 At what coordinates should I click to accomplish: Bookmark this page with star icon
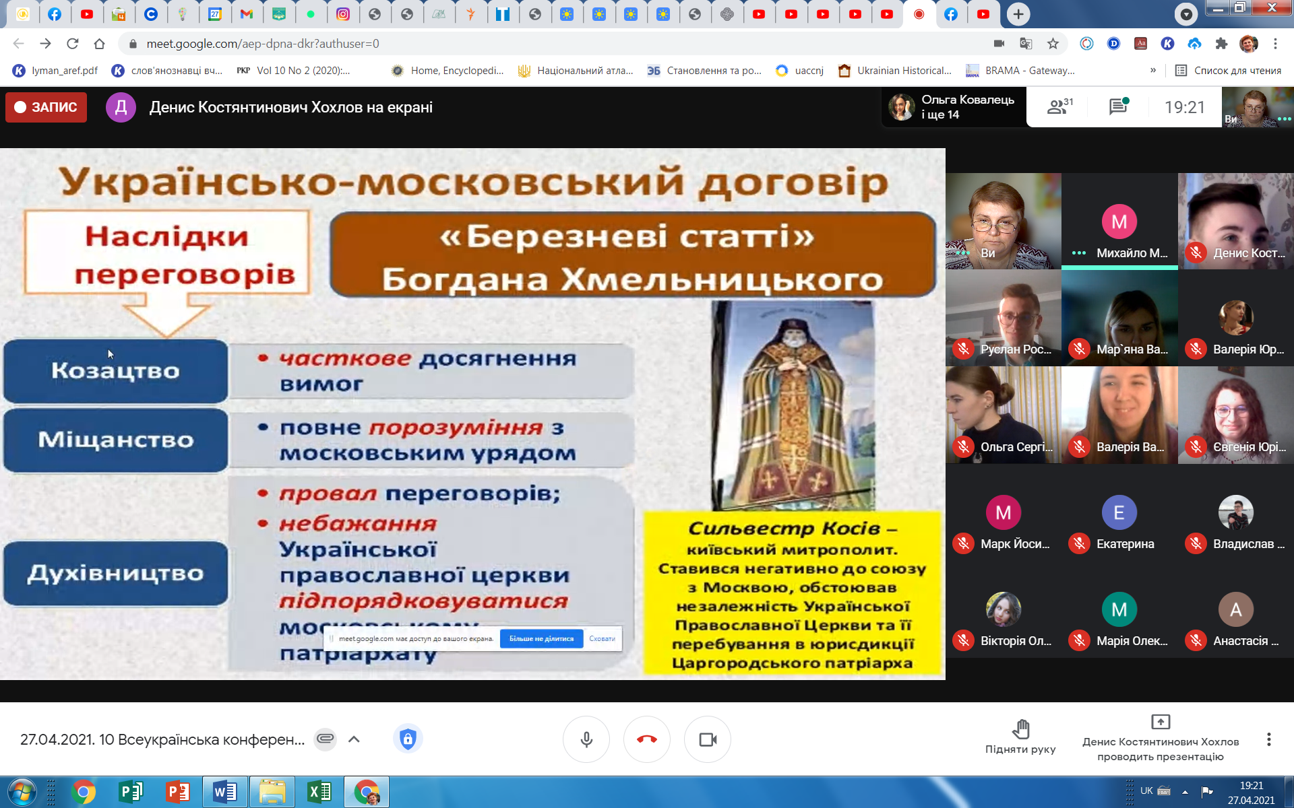pos(1053,44)
